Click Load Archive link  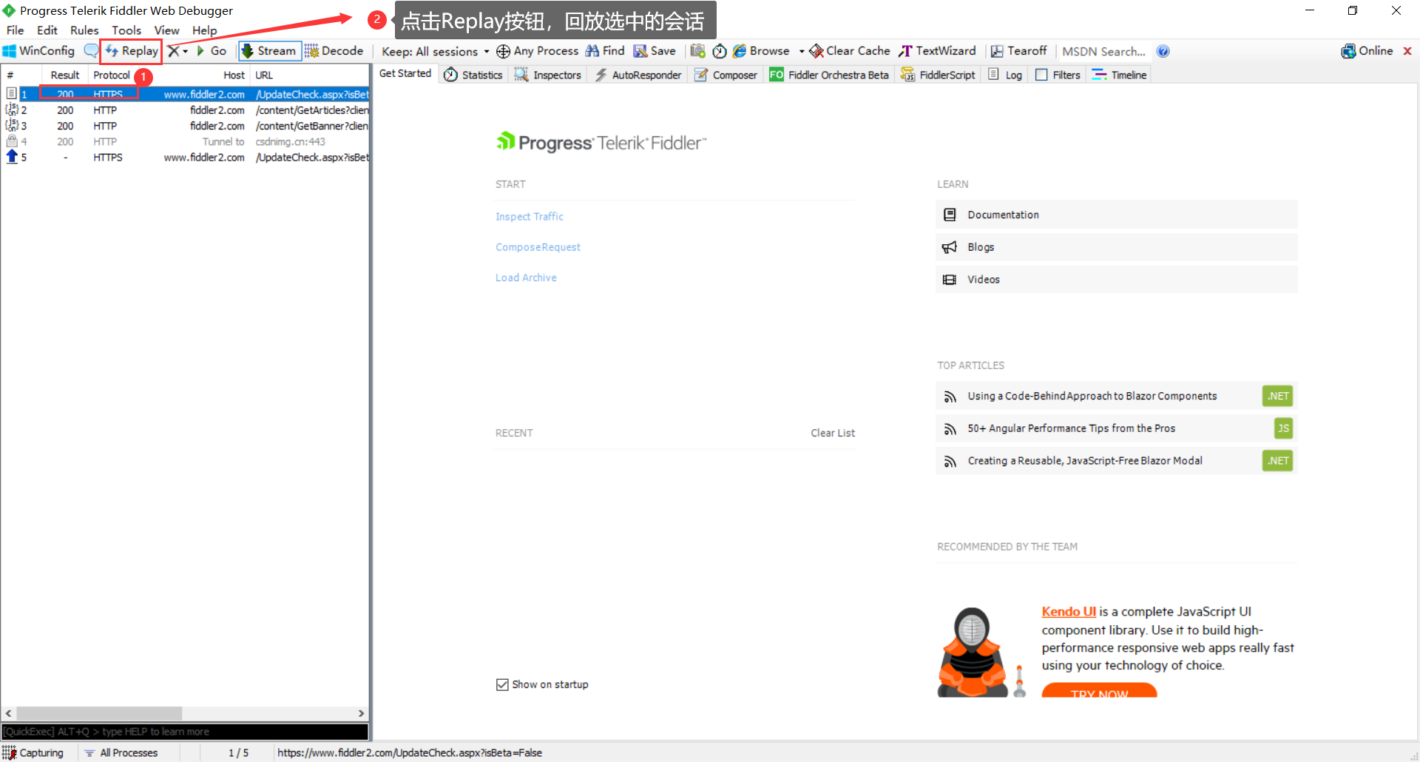click(x=526, y=277)
